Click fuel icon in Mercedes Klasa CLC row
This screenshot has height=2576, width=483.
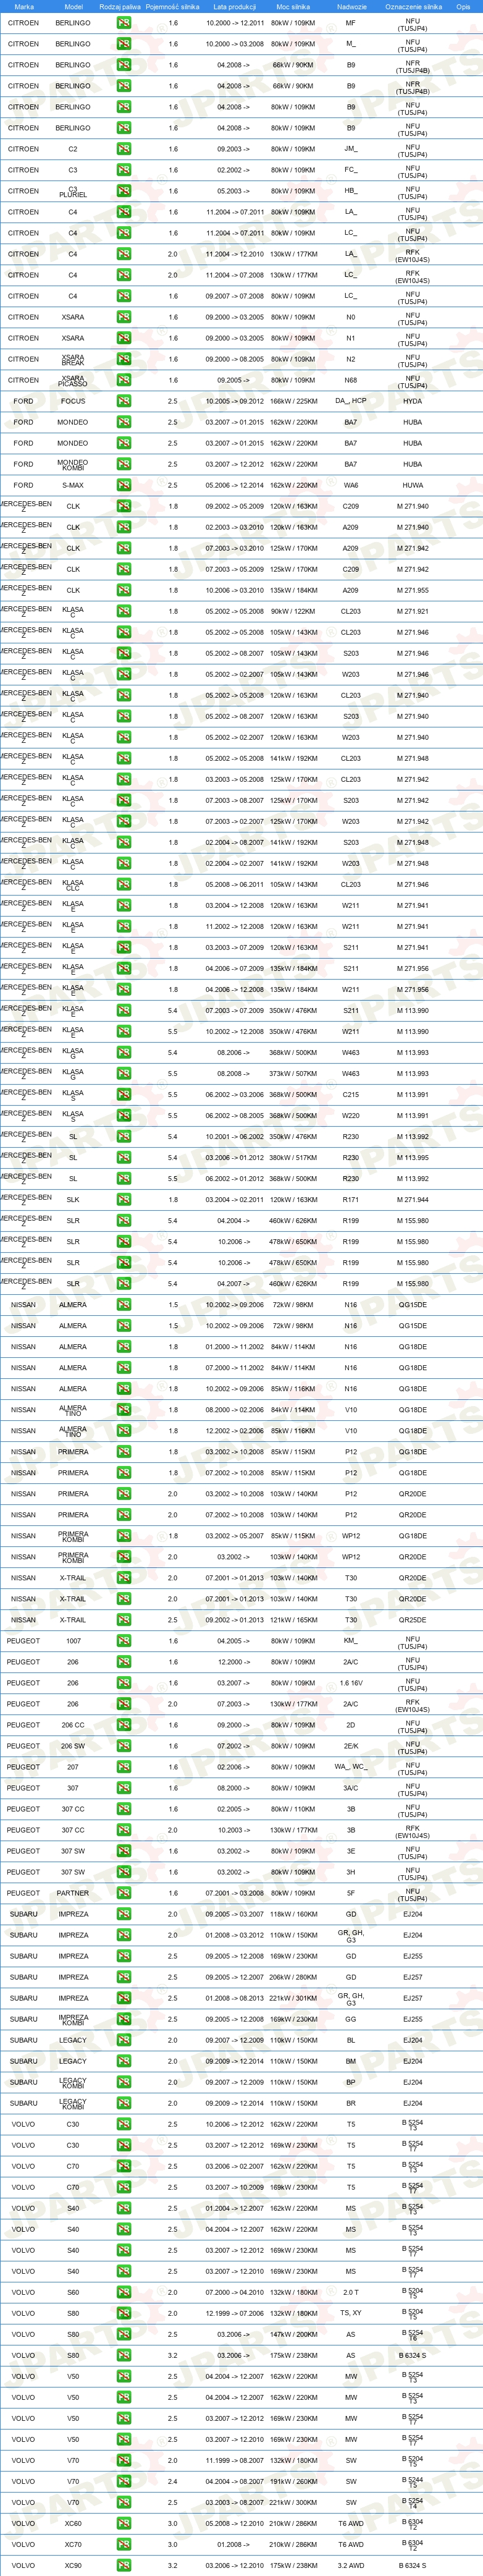click(123, 884)
